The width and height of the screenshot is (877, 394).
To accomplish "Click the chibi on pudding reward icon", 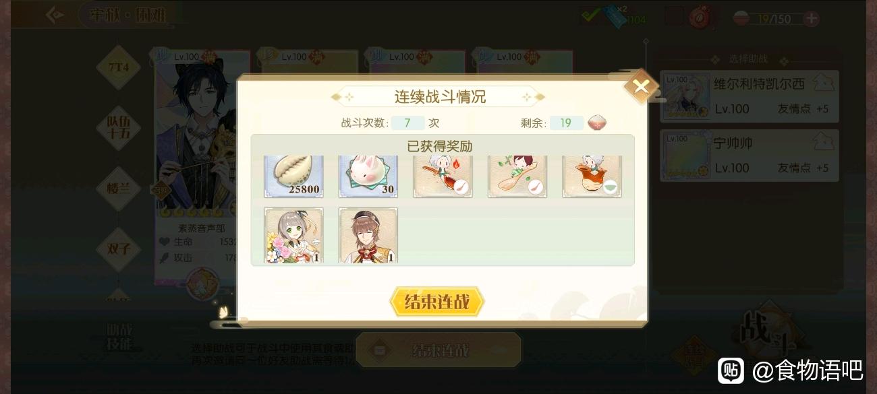I will (592, 176).
